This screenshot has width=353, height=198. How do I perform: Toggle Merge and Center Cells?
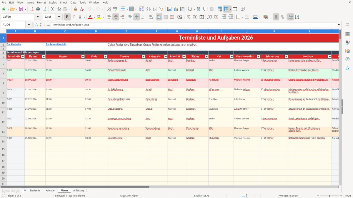[159, 17]
